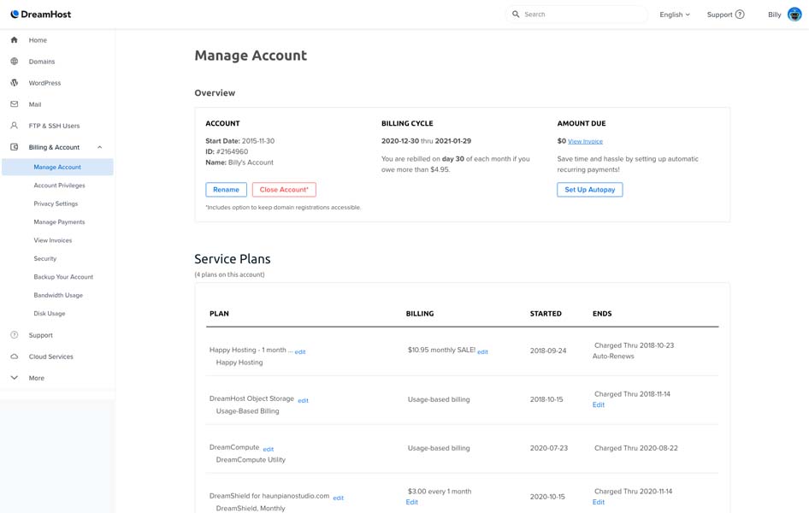
Task: Edit the DreamCompute plan
Action: (269, 449)
